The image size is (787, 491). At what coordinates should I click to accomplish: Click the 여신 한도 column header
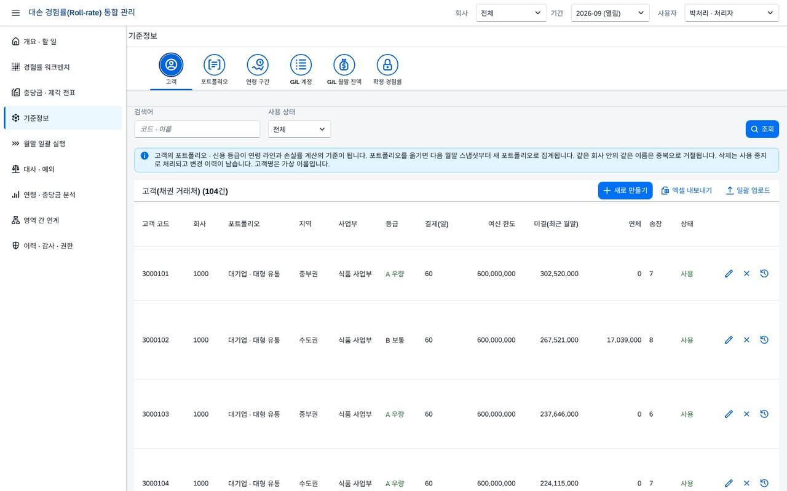[x=502, y=224]
